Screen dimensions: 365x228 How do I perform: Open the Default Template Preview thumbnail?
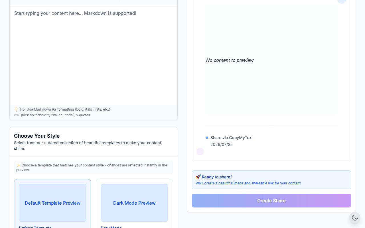pos(52,203)
